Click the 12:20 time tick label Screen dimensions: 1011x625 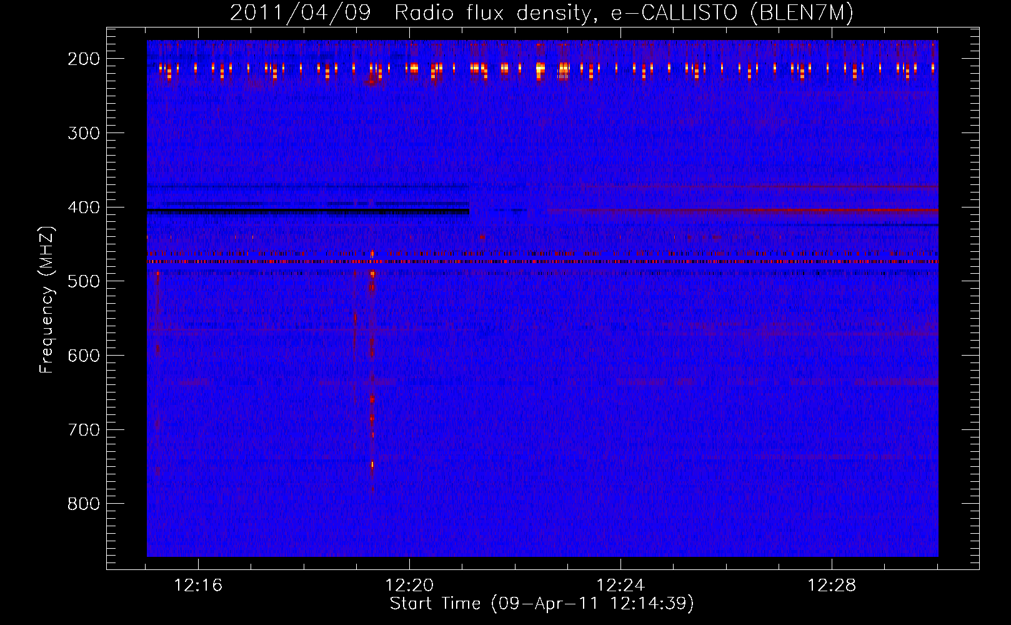coord(409,586)
